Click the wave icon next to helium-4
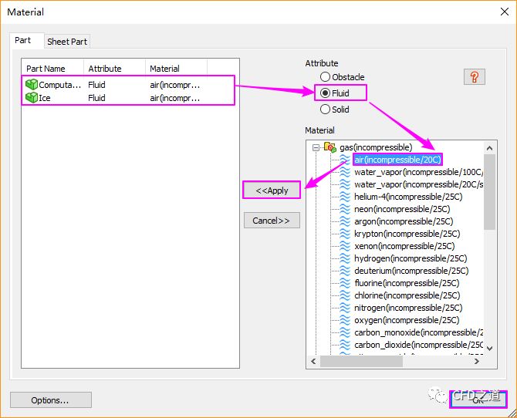517x418 pixels. 346,197
